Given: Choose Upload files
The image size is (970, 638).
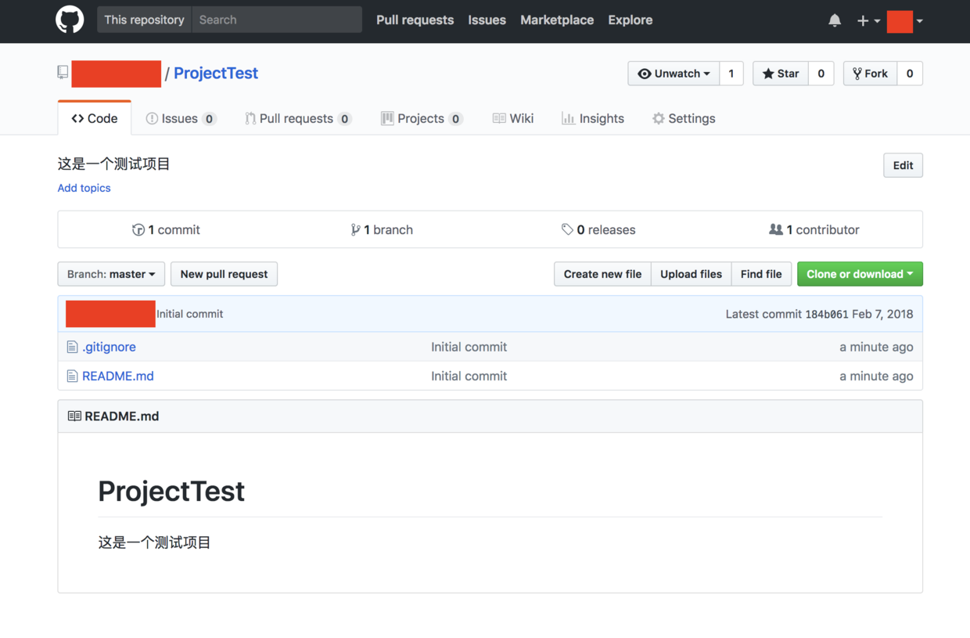Looking at the screenshot, I should coord(691,274).
